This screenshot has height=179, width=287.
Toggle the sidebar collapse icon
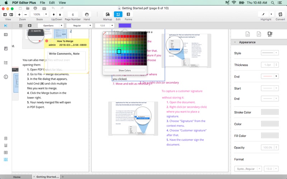pyautogui.click(x=6, y=25)
